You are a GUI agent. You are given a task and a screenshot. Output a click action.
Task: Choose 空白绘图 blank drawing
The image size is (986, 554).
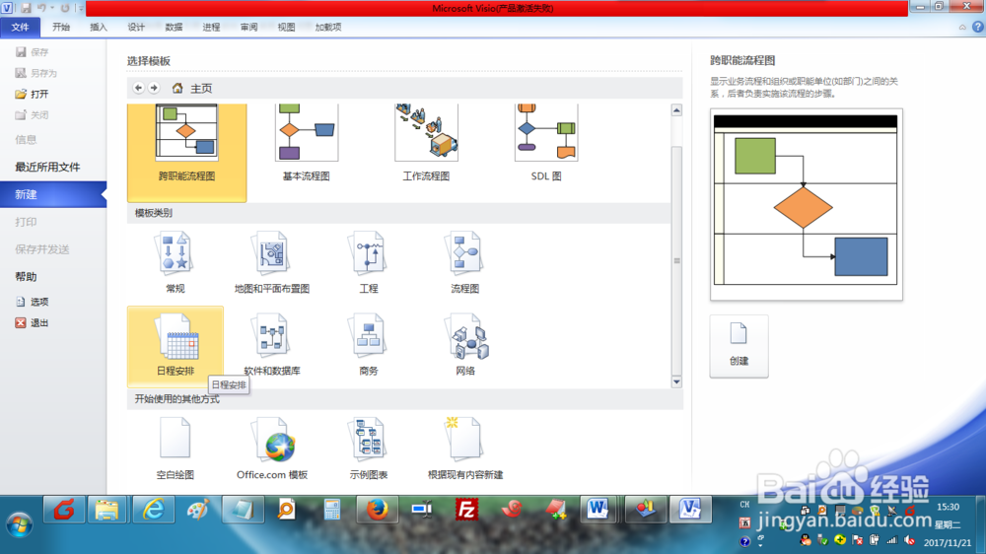(175, 449)
